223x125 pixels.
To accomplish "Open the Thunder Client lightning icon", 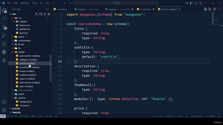I will pyautogui.click(x=4, y=60).
